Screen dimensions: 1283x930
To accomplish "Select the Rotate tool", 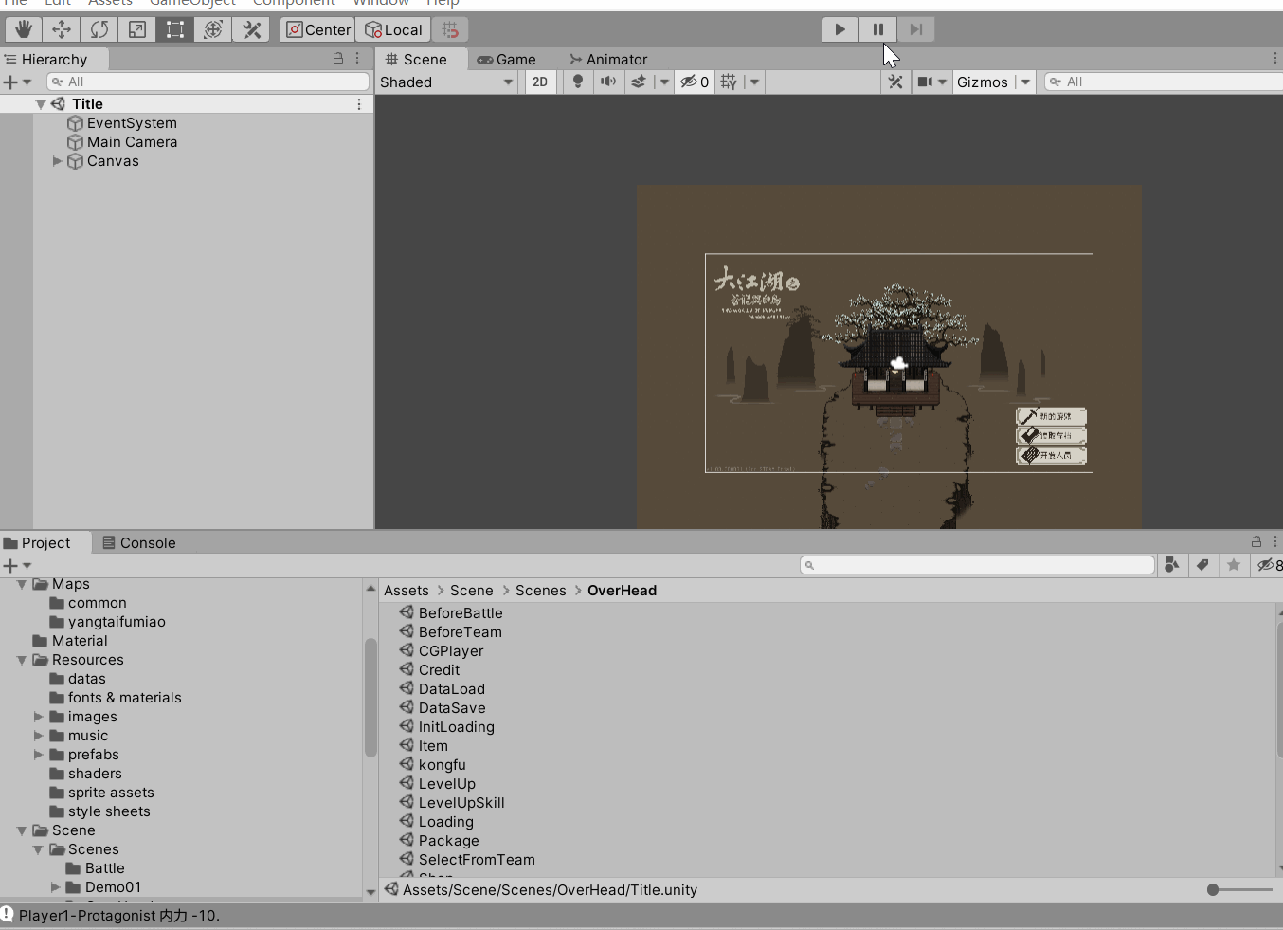I will [99, 29].
